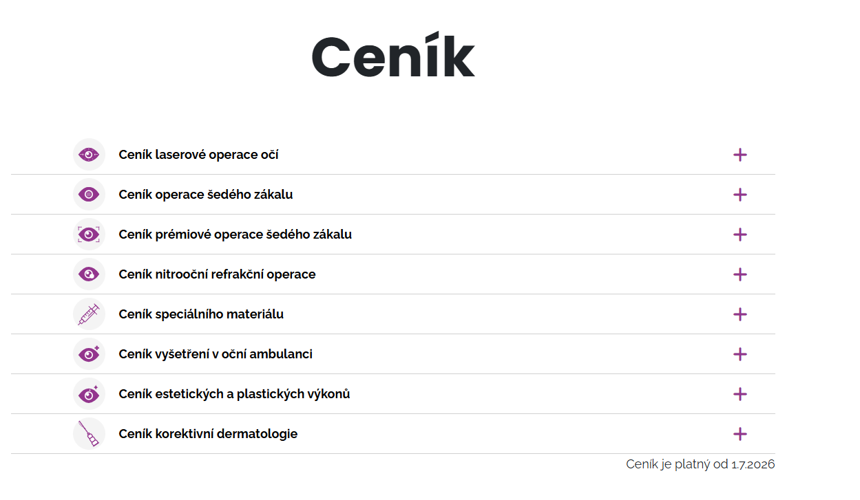Expand korektivní dermatologie with plus sign
The image size is (860, 500).
(x=740, y=434)
